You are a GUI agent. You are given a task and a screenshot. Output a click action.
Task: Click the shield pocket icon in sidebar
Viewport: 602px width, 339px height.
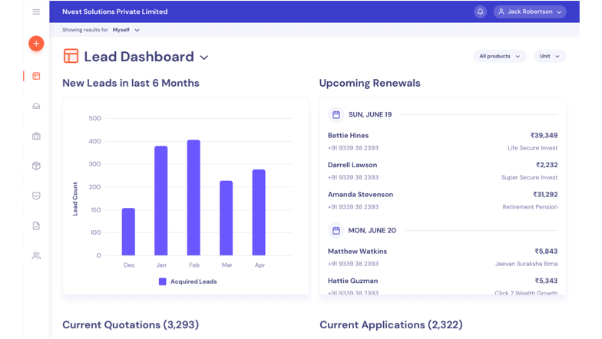click(36, 196)
